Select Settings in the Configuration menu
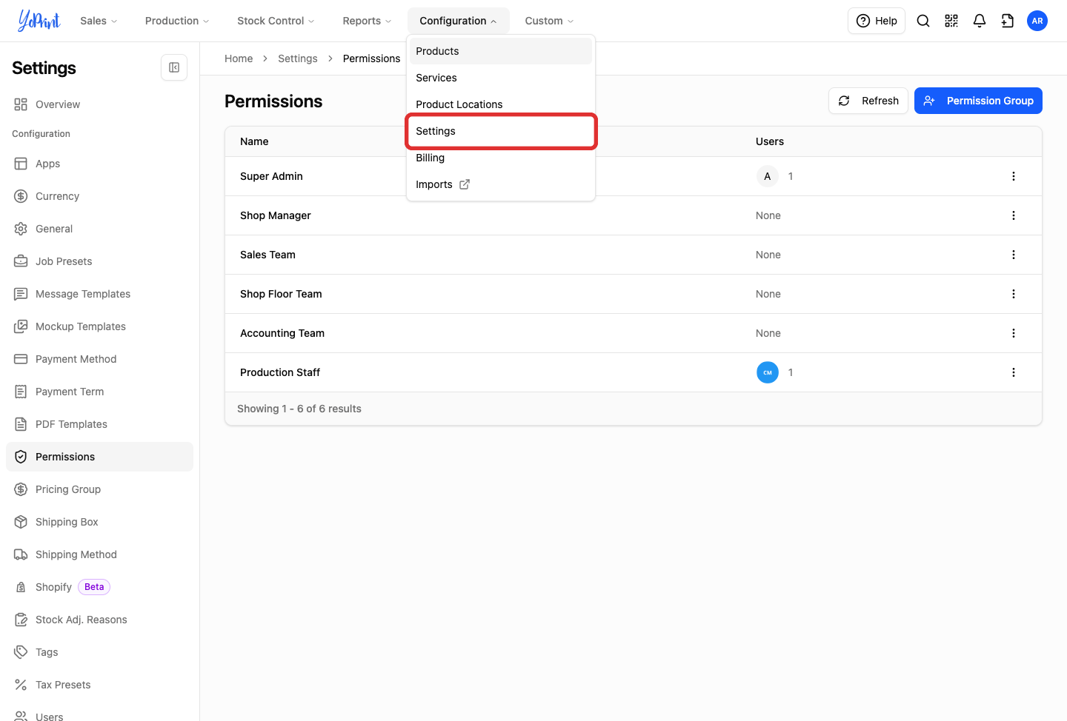The image size is (1067, 721). coord(501,131)
